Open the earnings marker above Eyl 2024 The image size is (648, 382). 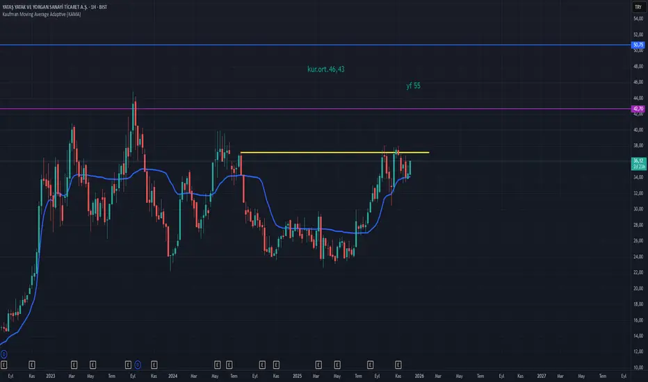262,365
